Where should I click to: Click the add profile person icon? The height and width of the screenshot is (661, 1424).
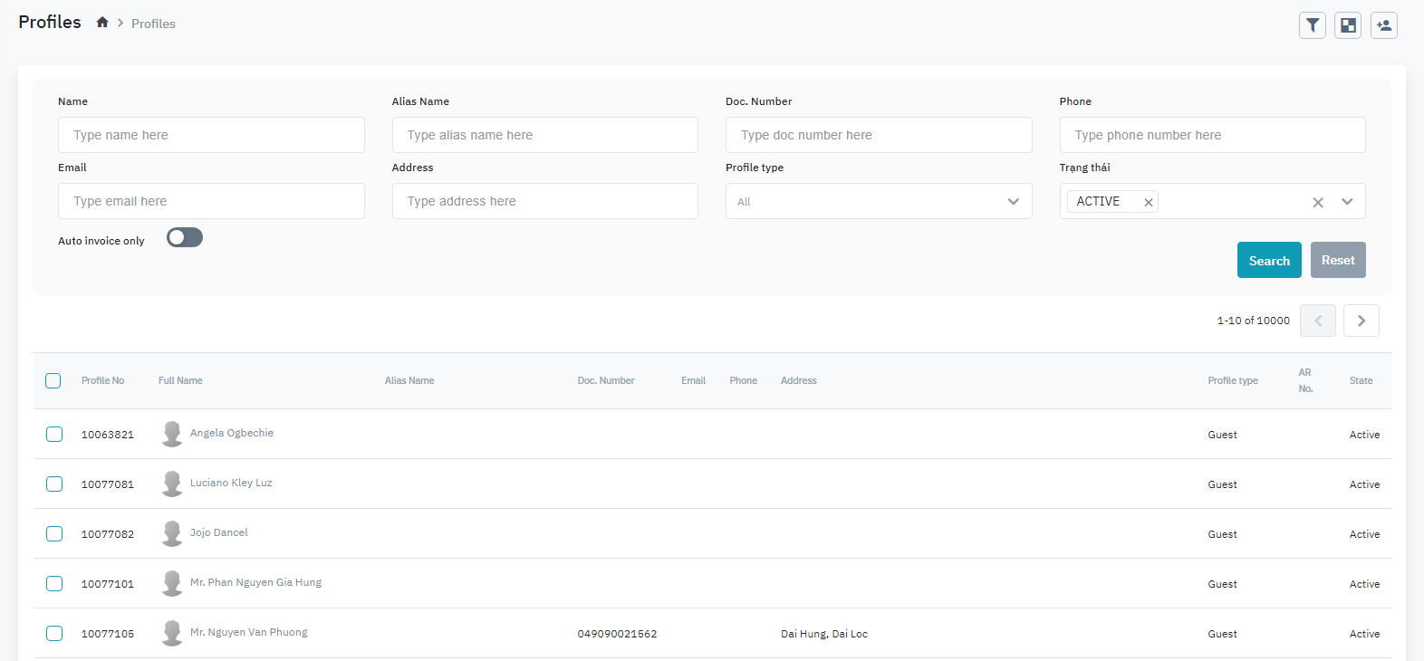click(1383, 25)
